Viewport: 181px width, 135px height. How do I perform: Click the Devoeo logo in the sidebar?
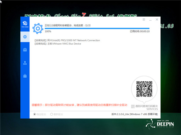25,24
